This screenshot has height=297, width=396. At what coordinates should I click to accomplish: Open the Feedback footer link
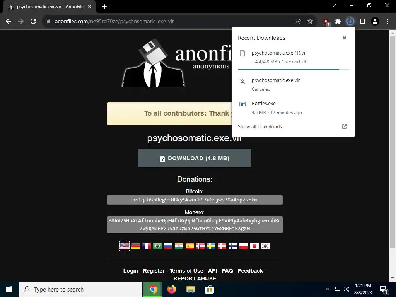point(250,271)
